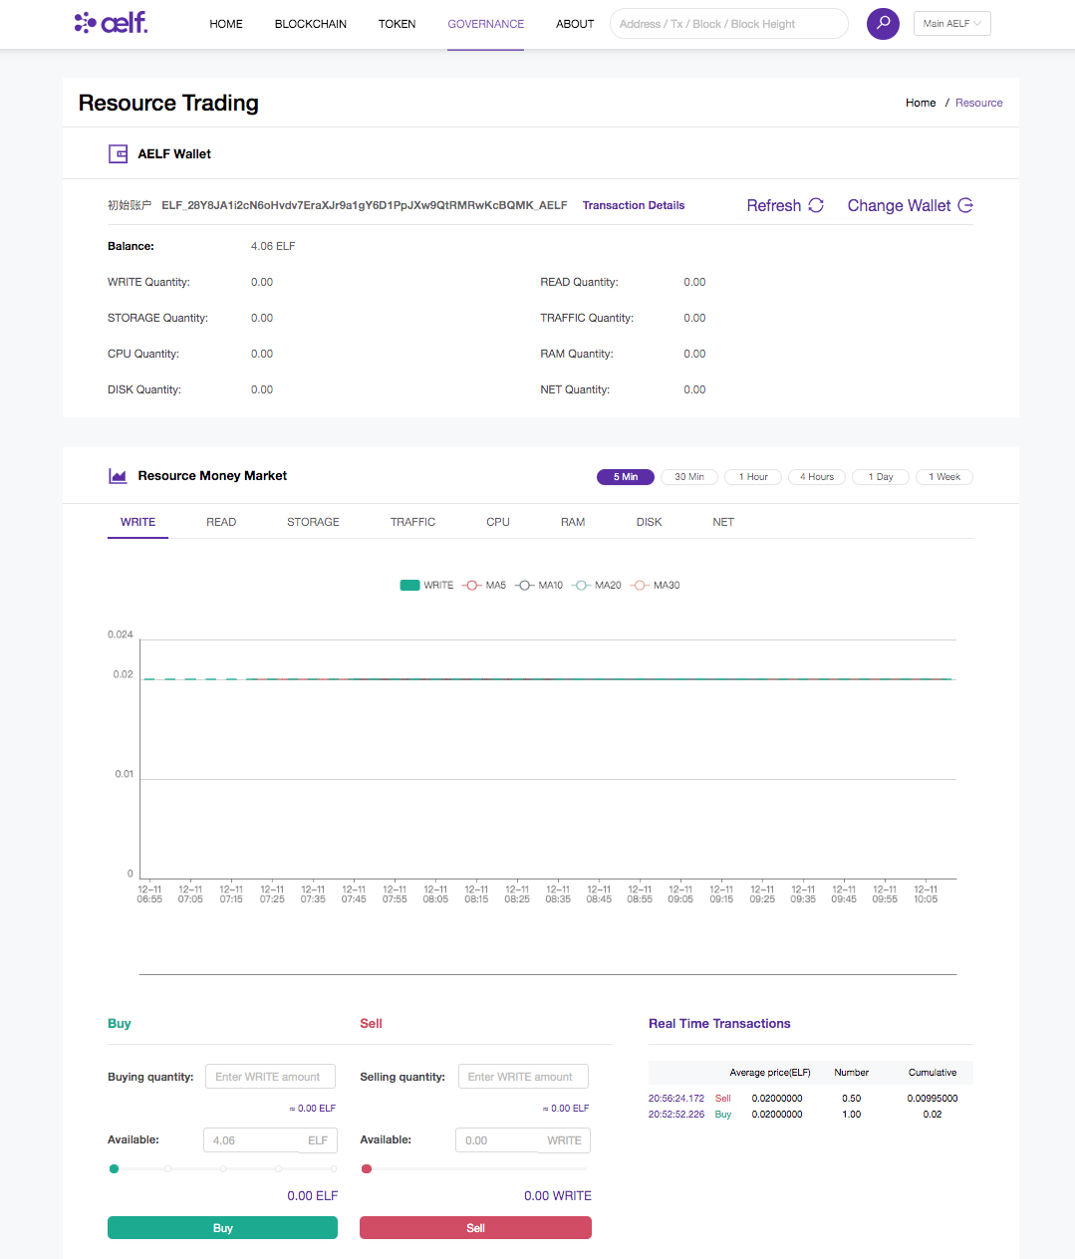
Task: Click the Resource Money Market chart icon
Action: coord(118,476)
